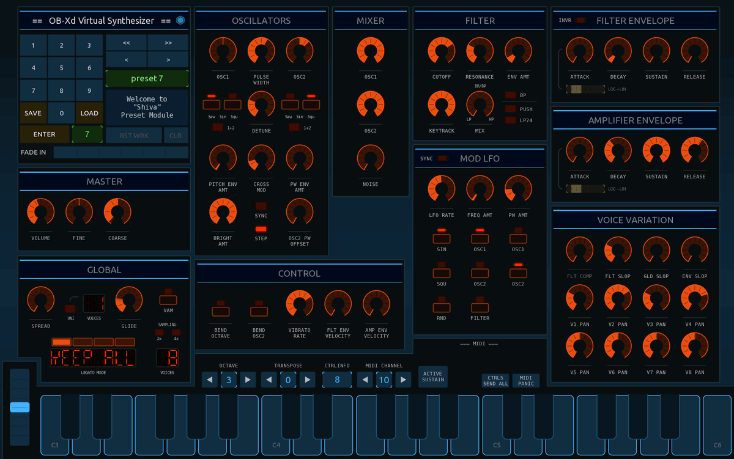Screen dimensions: 734x459
Task: Toggle the VAM switch in Global
Action: 168,299
